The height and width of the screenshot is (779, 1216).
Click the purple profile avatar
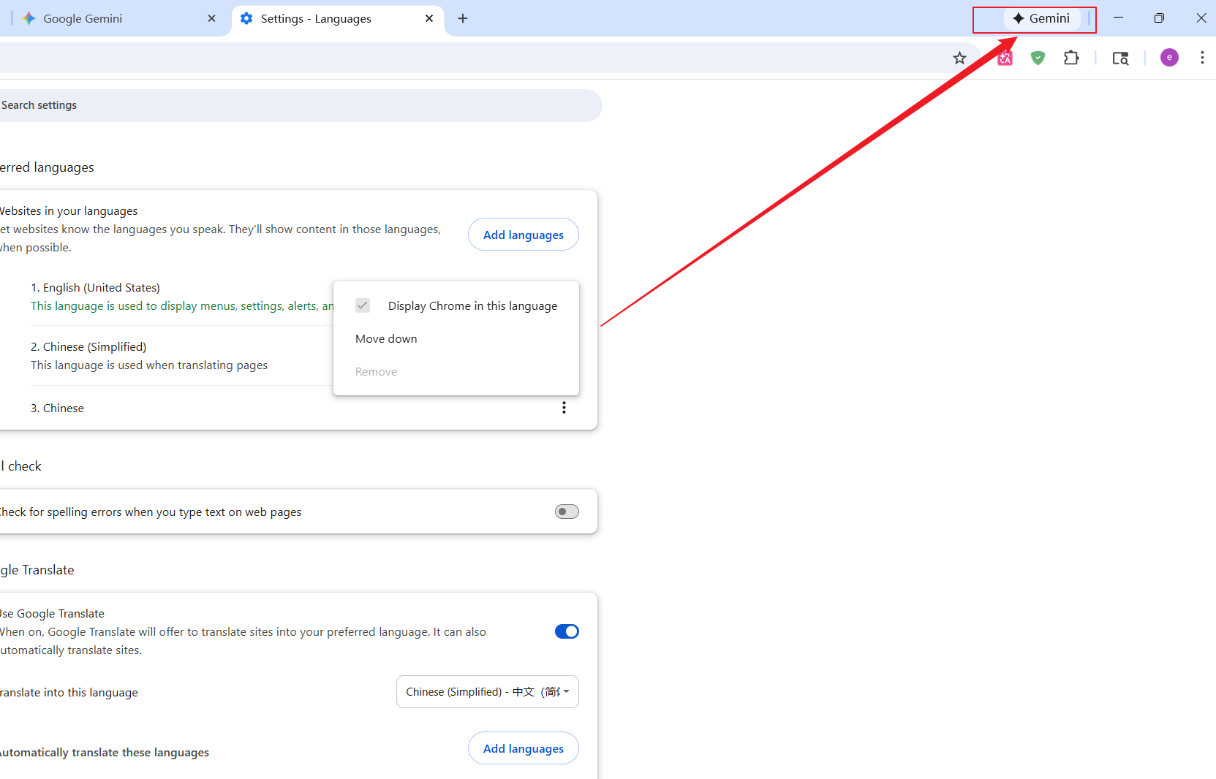[x=1169, y=57]
